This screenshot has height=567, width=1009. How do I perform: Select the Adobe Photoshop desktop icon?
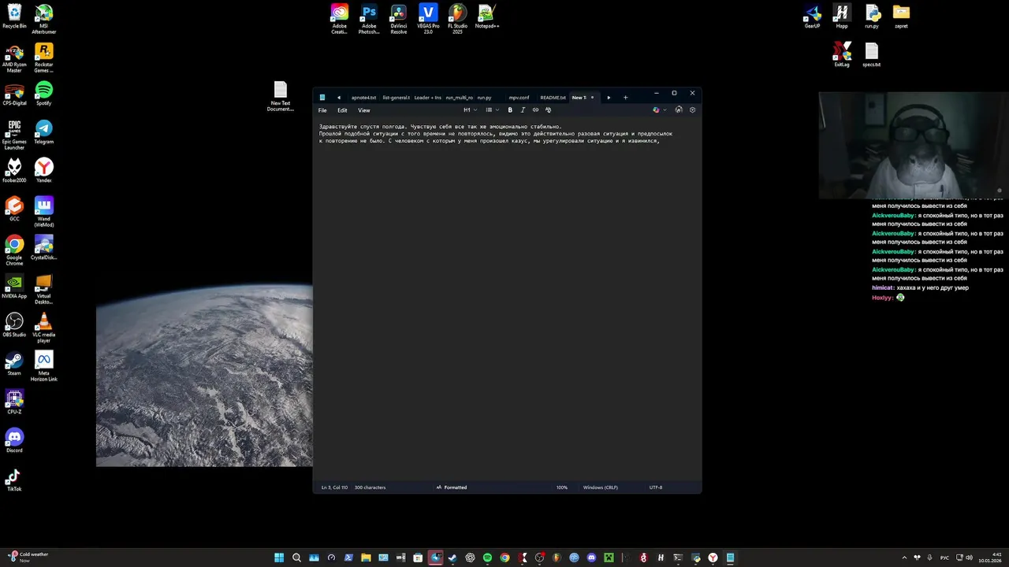[x=369, y=19]
